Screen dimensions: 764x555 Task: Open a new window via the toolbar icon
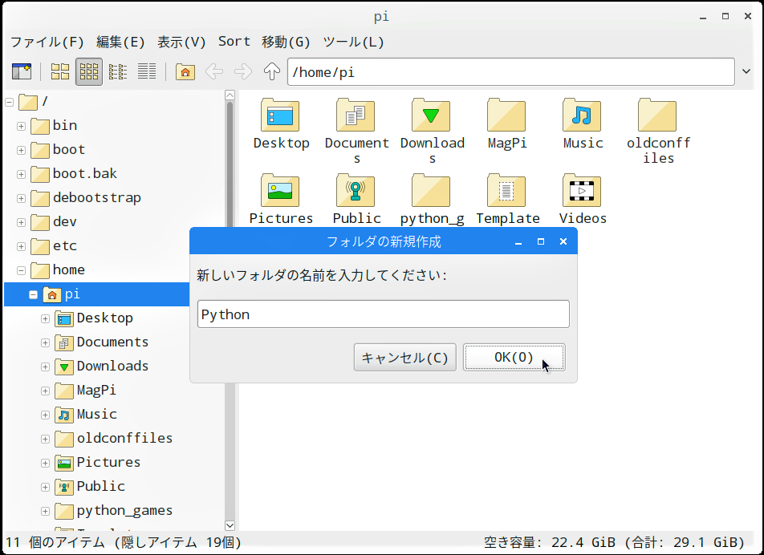click(22, 71)
